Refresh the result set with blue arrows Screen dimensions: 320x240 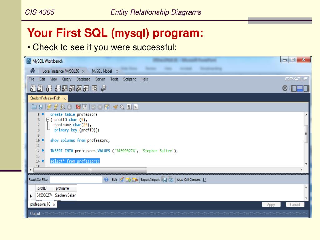coord(106,180)
